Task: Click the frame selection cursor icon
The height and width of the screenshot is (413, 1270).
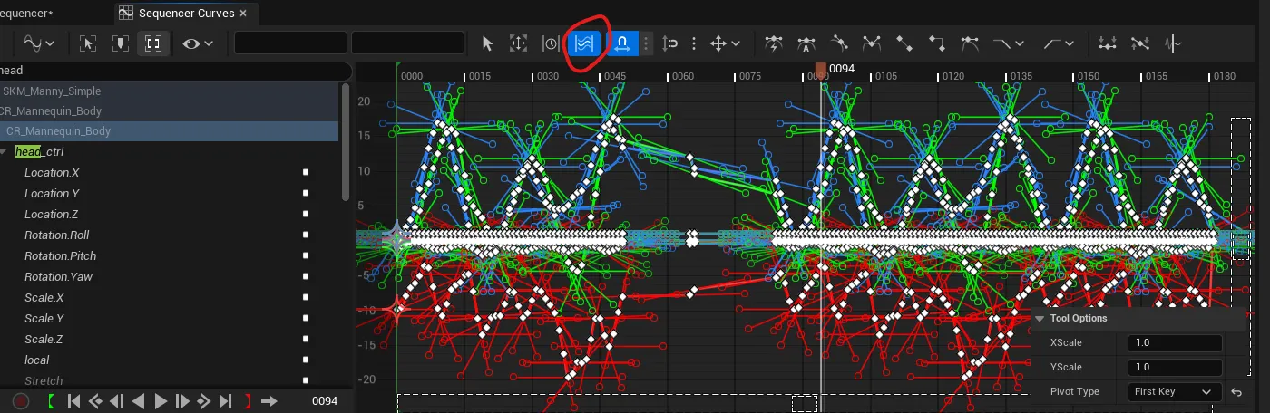Action: 88,43
